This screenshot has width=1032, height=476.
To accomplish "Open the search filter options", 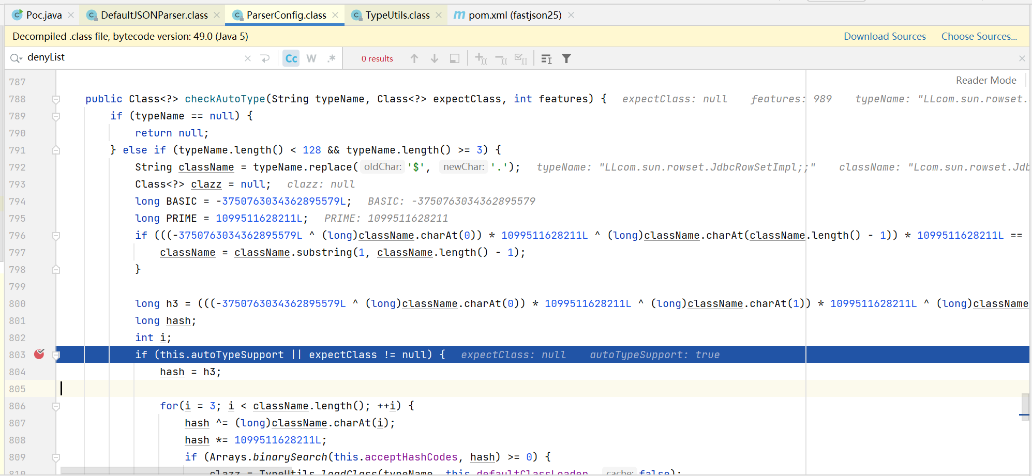I will [x=566, y=58].
